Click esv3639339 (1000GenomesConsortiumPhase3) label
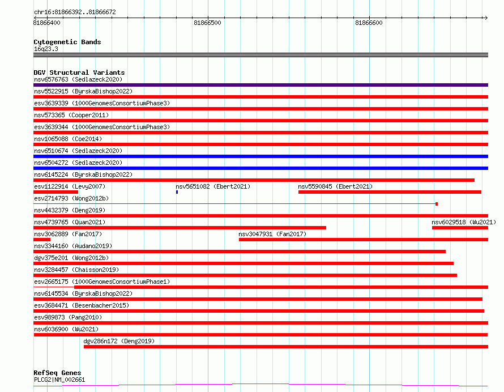Image resolution: width=504 pixels, height=392 pixels. pos(102,103)
